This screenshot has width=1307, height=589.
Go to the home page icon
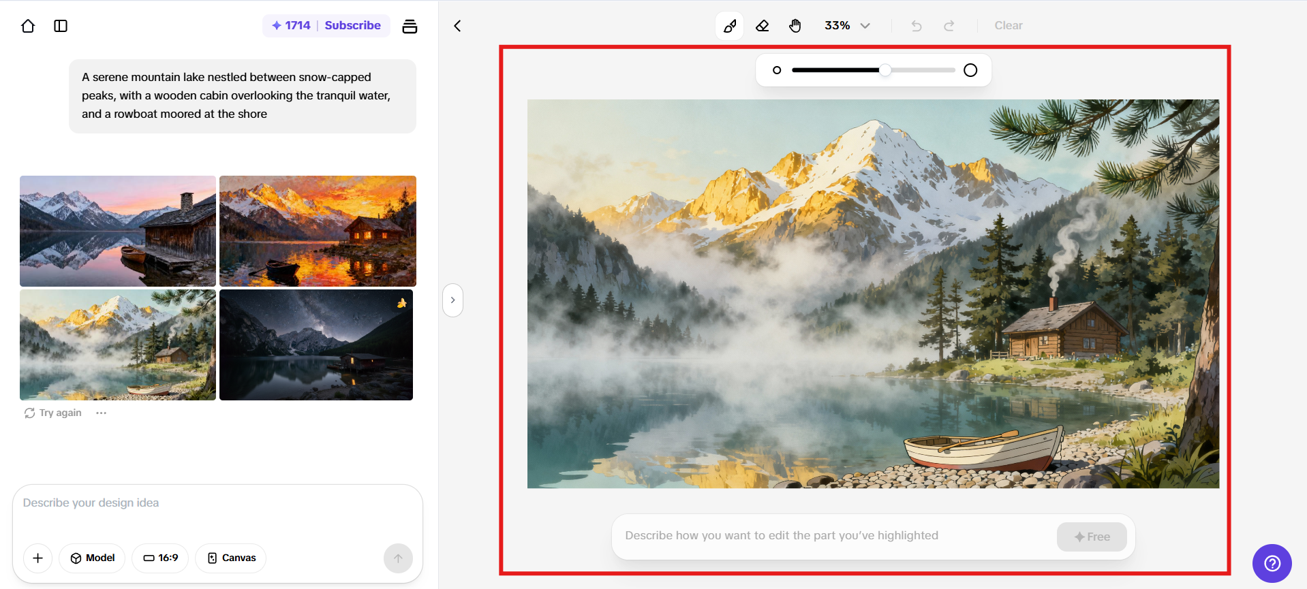(28, 26)
